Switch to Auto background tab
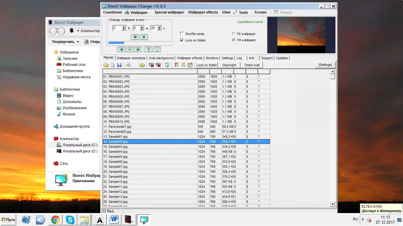 pos(161,58)
